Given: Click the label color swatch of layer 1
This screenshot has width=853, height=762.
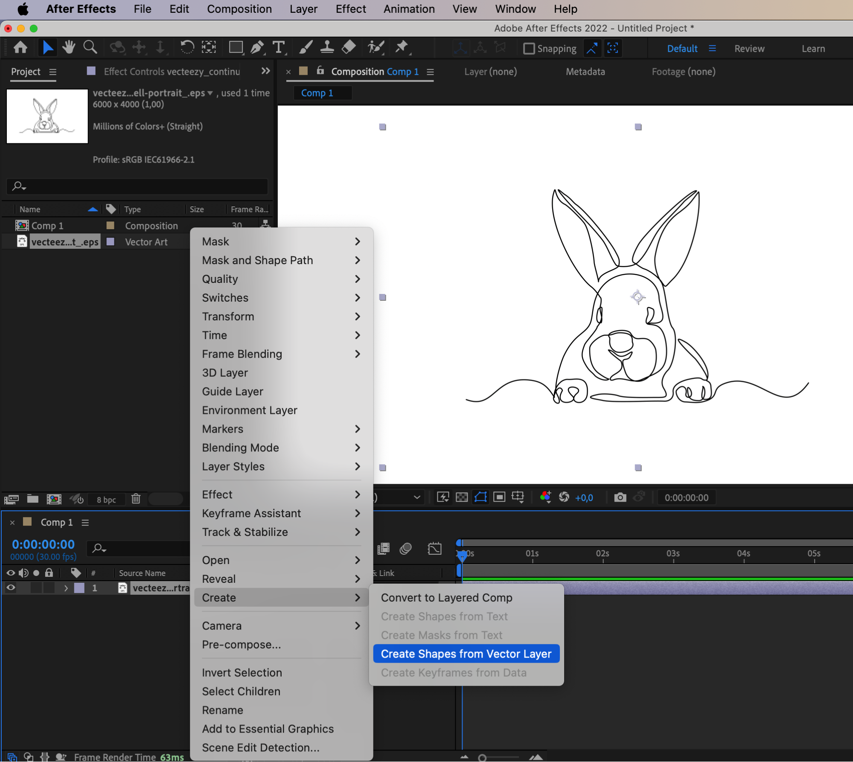Looking at the screenshot, I should pos(79,588).
